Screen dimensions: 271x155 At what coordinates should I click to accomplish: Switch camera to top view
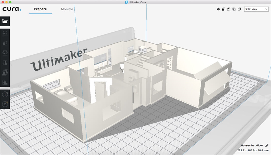point(229,9)
